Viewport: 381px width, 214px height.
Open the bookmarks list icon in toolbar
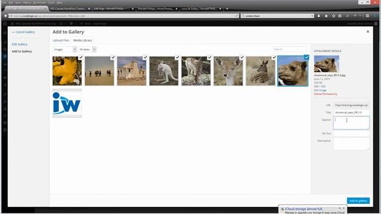(x=340, y=16)
